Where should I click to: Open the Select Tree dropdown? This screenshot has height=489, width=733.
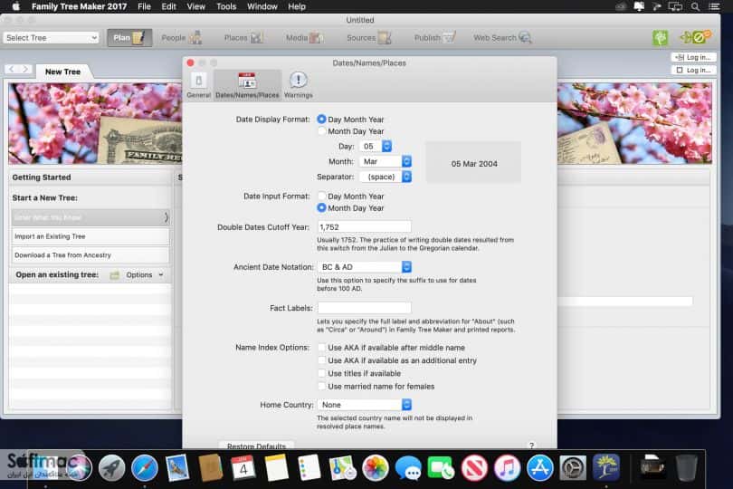pos(52,38)
